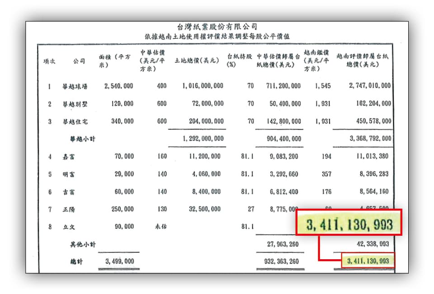Click area value 340,000
Screen dimensions: 434x294
[123, 121]
